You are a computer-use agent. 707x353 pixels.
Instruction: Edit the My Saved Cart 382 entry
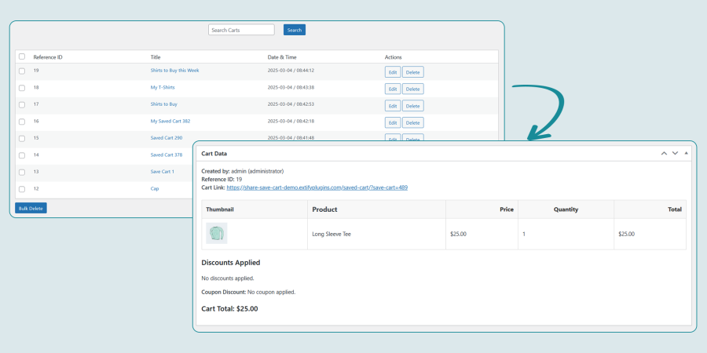392,122
